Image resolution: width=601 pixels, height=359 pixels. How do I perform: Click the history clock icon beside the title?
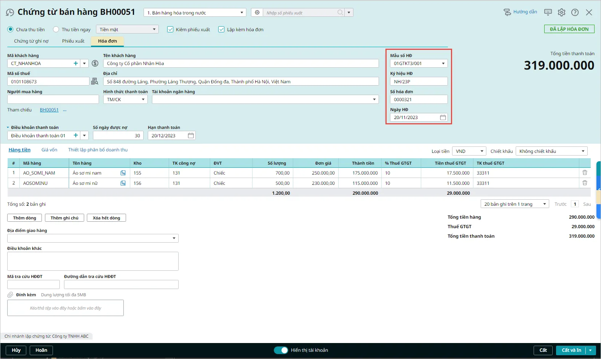click(x=10, y=13)
